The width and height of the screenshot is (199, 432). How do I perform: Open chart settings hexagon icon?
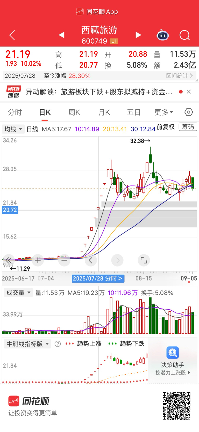pos(189,112)
